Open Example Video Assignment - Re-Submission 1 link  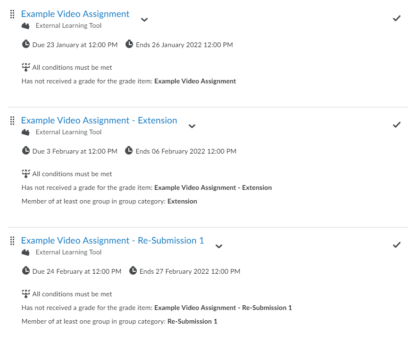[x=112, y=241]
